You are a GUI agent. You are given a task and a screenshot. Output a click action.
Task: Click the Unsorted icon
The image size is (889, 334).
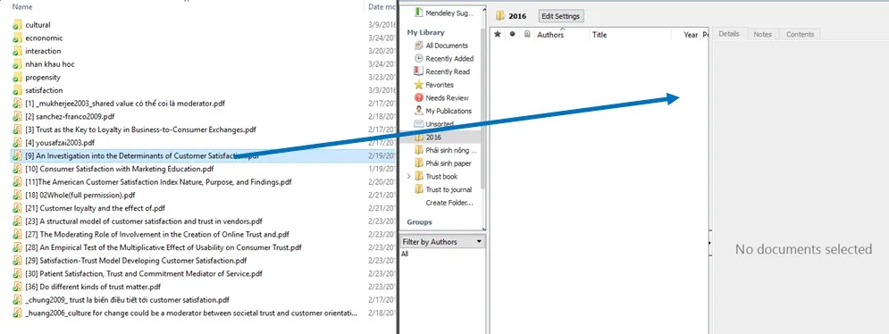point(419,123)
